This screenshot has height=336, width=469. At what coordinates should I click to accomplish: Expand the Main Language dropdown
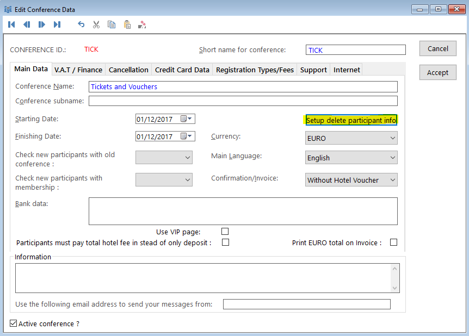pyautogui.click(x=351, y=158)
